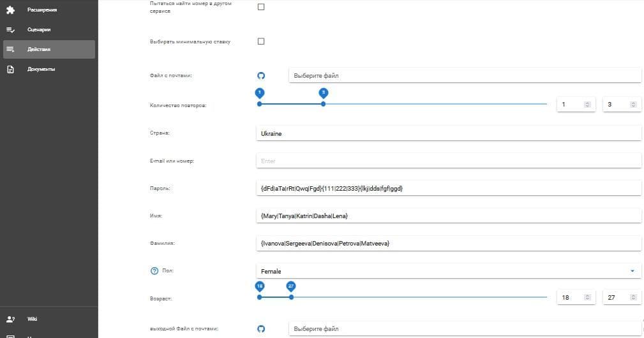This screenshot has height=338, width=644.
Task: Click the E-mail или номер input field
Action: [x=447, y=161]
